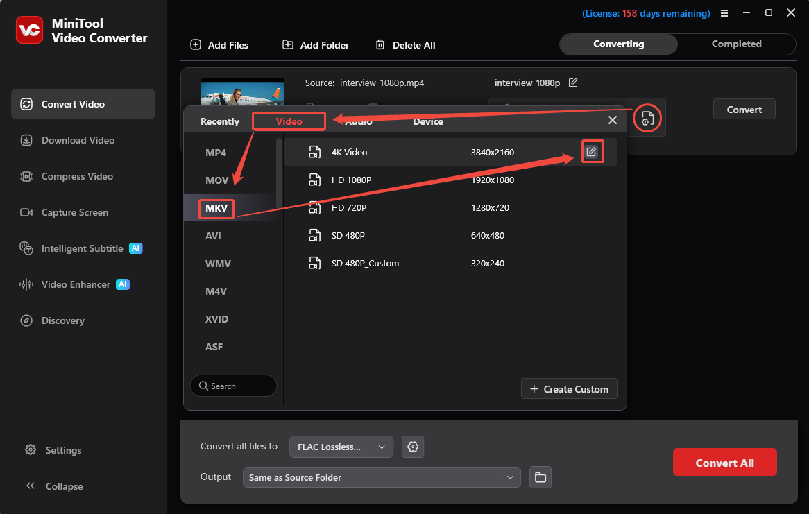Click the Add Folder button

click(316, 45)
